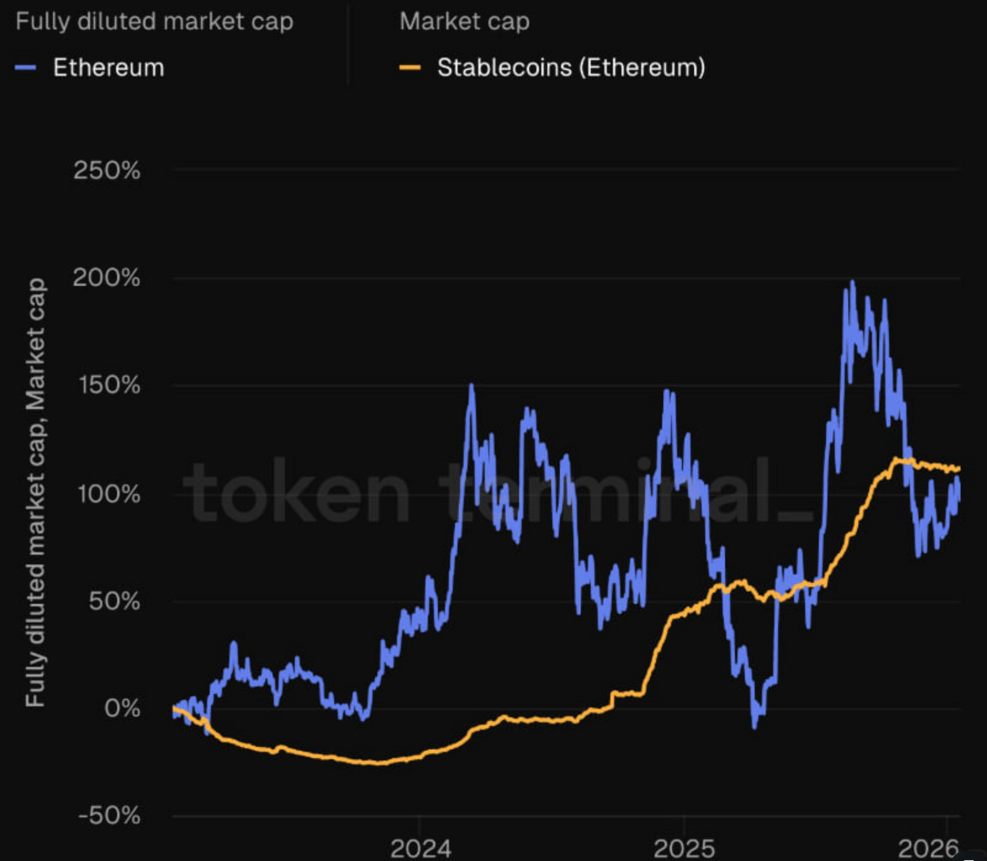Image resolution: width=987 pixels, height=861 pixels.
Task: Click the 150% y-axis label
Action: pyautogui.click(x=109, y=385)
